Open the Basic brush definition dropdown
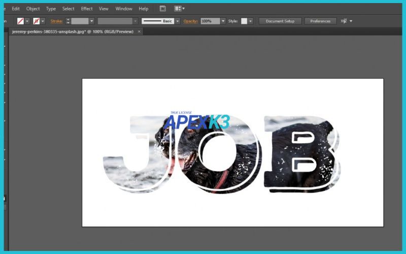Screen dimensions: 406x254 click(x=178, y=21)
